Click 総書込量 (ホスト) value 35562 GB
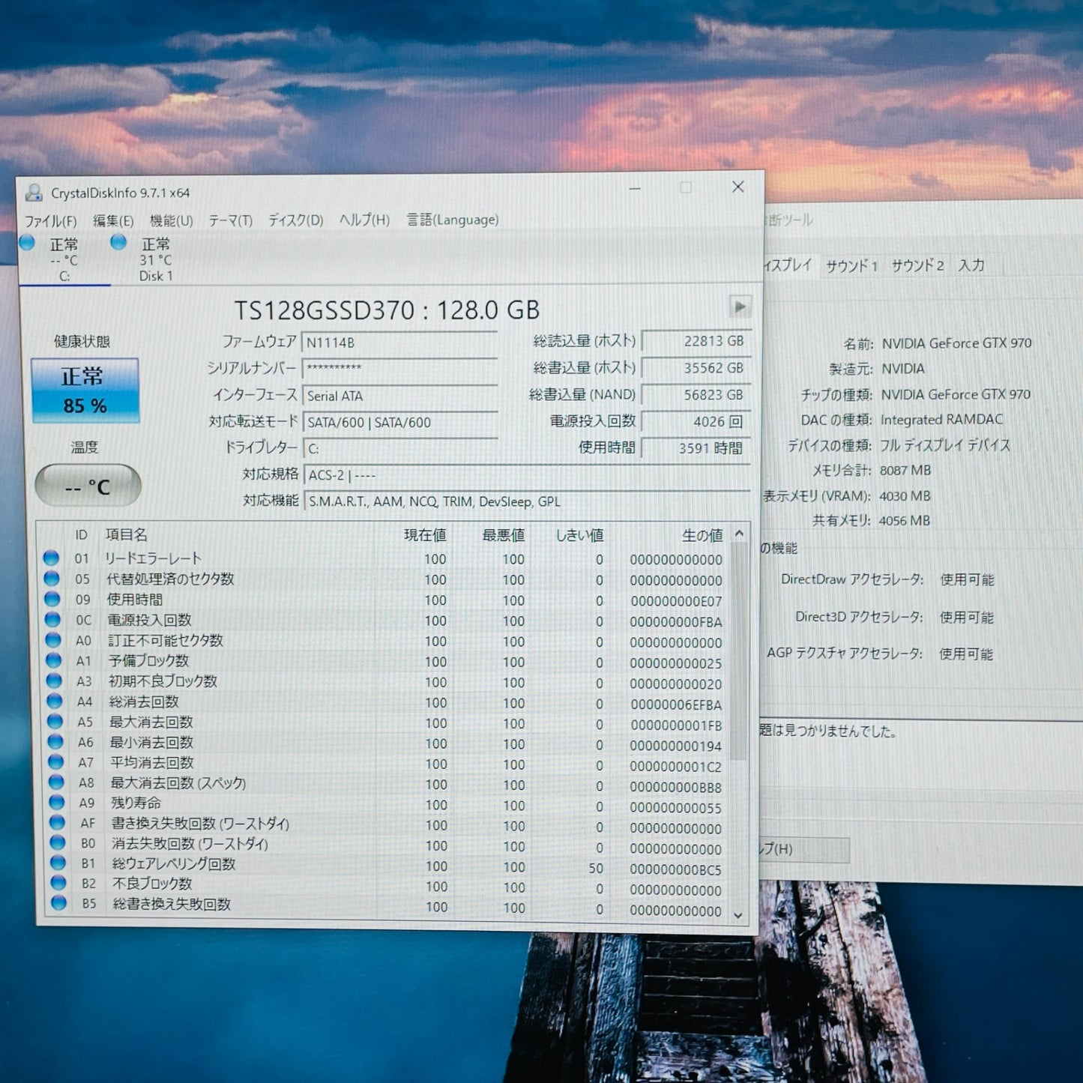The image size is (1083, 1083). 696,368
